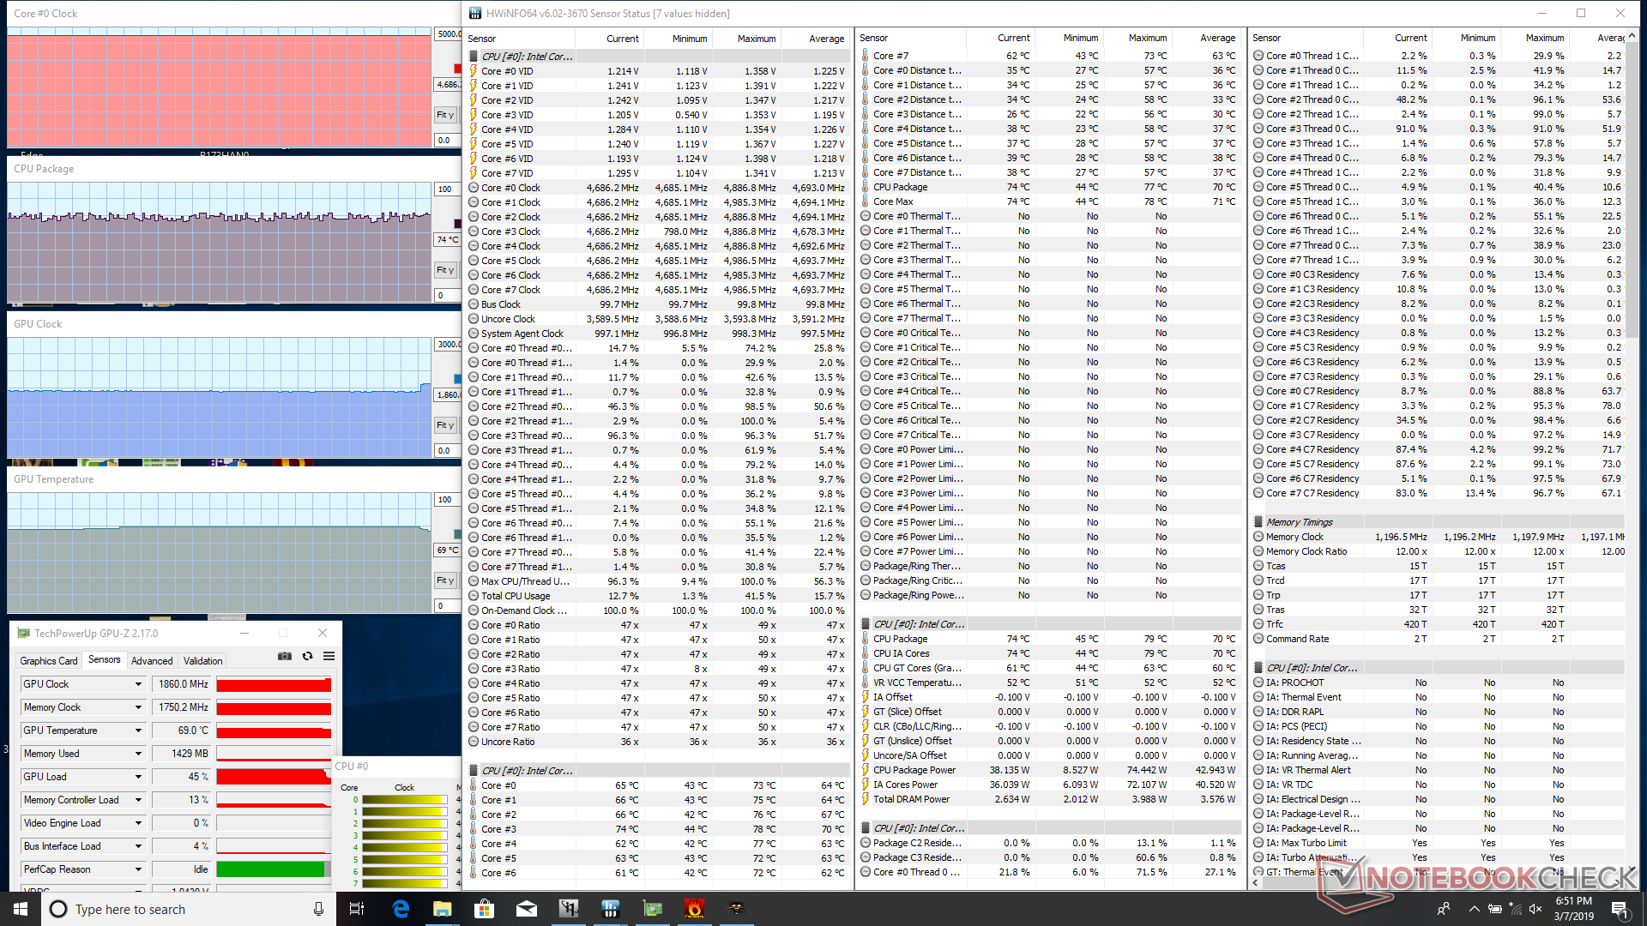Click the GPU-Z screenshot camera icon

pyautogui.click(x=285, y=656)
